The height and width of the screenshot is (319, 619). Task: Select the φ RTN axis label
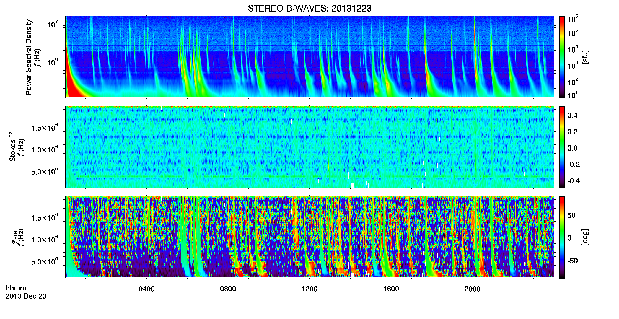(14, 238)
